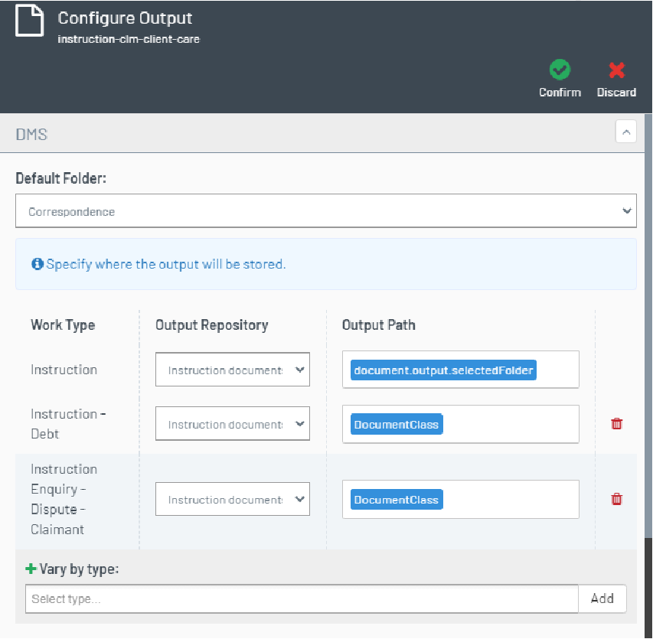Click the DocumentClass tag in Claimant row

click(397, 500)
